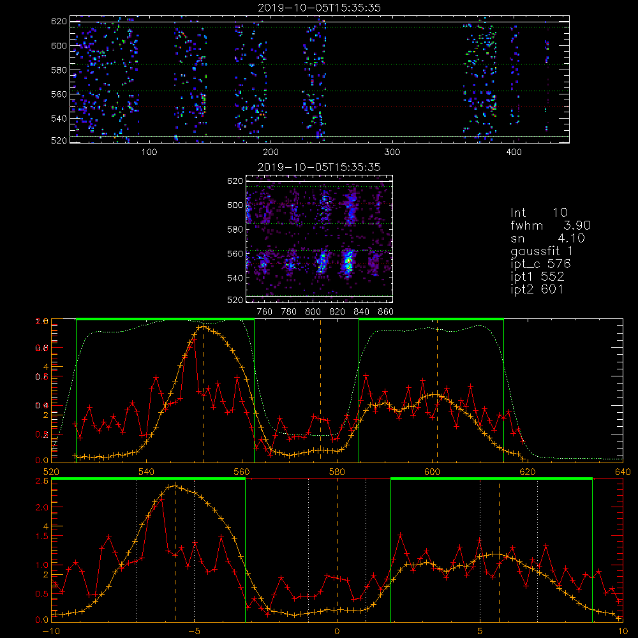Image resolution: width=638 pixels, height=638 pixels.
Task: Click x-axis label -5 on bottom plot
Action: click(194, 631)
